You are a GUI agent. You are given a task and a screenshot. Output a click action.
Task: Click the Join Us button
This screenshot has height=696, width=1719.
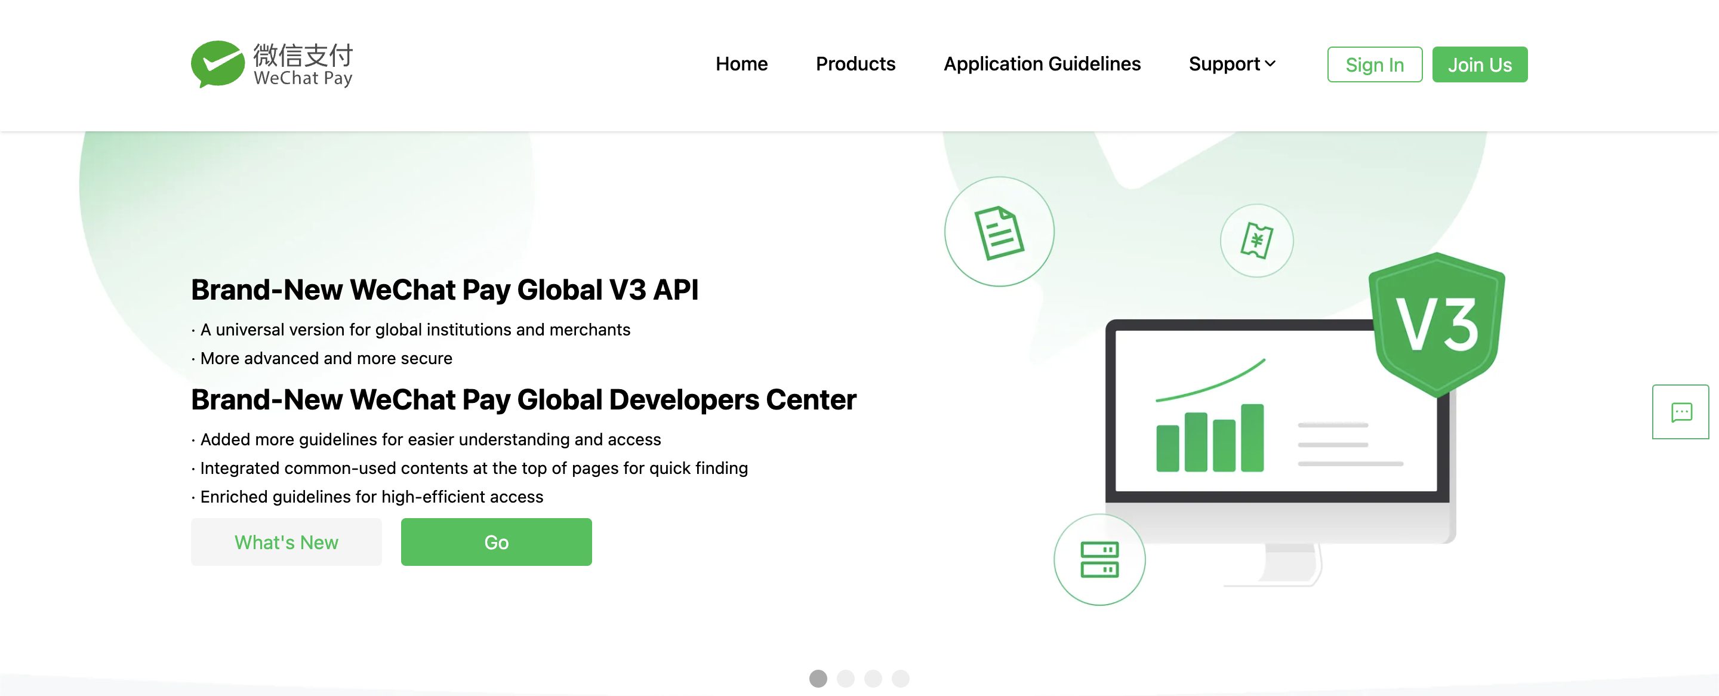coord(1480,64)
